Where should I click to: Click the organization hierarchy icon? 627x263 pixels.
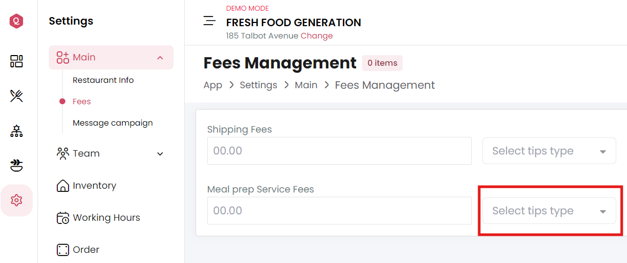coord(17,130)
